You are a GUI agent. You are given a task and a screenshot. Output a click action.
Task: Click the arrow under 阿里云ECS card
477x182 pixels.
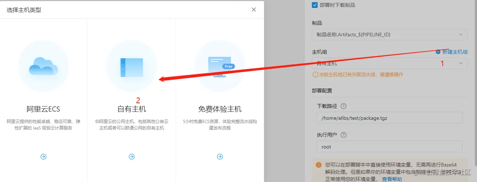point(44,156)
